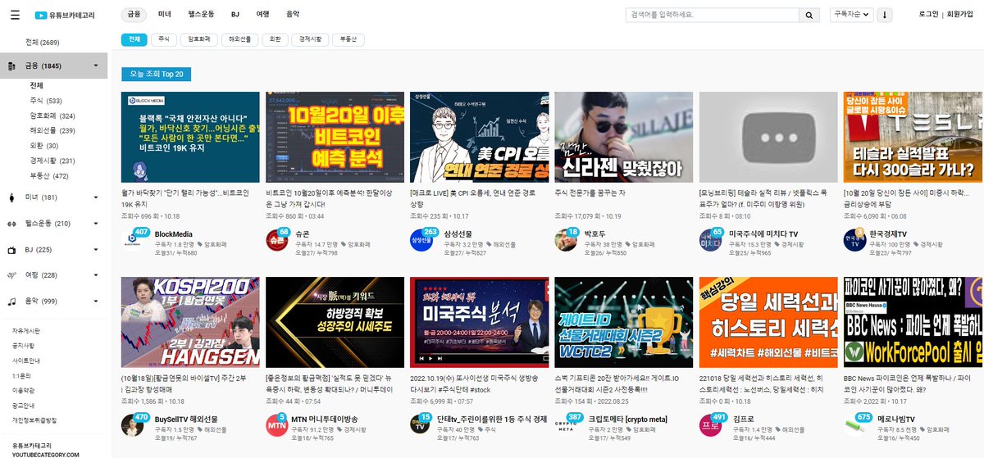Open 암호화폐 (324) subcategory in sidebar
984x458 pixels.
click(52, 116)
